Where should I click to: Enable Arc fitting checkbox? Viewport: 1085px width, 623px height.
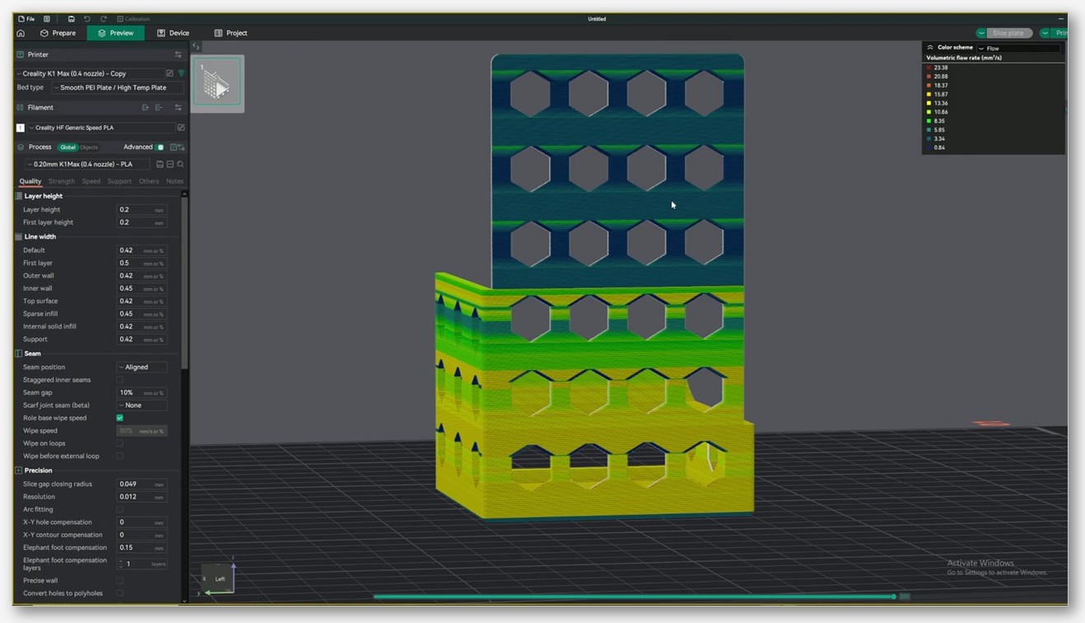(x=120, y=509)
